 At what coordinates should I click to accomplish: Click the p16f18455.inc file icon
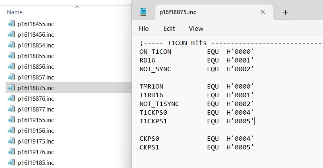coord(11,24)
